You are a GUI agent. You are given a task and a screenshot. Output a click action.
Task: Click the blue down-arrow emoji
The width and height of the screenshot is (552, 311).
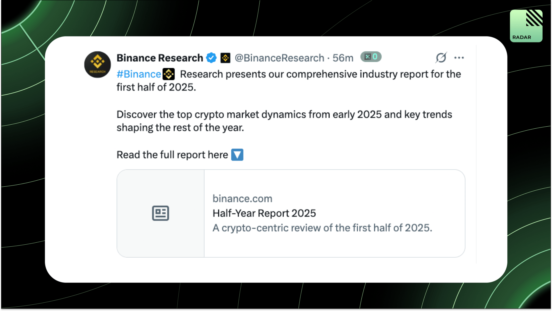(x=237, y=155)
